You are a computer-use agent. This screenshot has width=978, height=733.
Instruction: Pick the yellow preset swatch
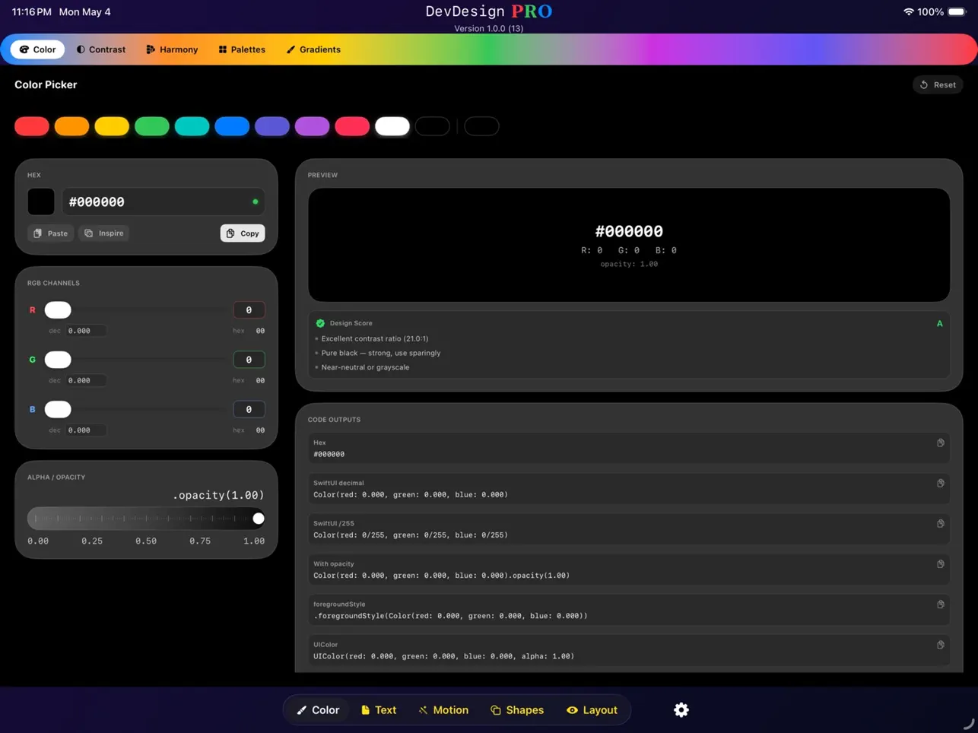(112, 126)
